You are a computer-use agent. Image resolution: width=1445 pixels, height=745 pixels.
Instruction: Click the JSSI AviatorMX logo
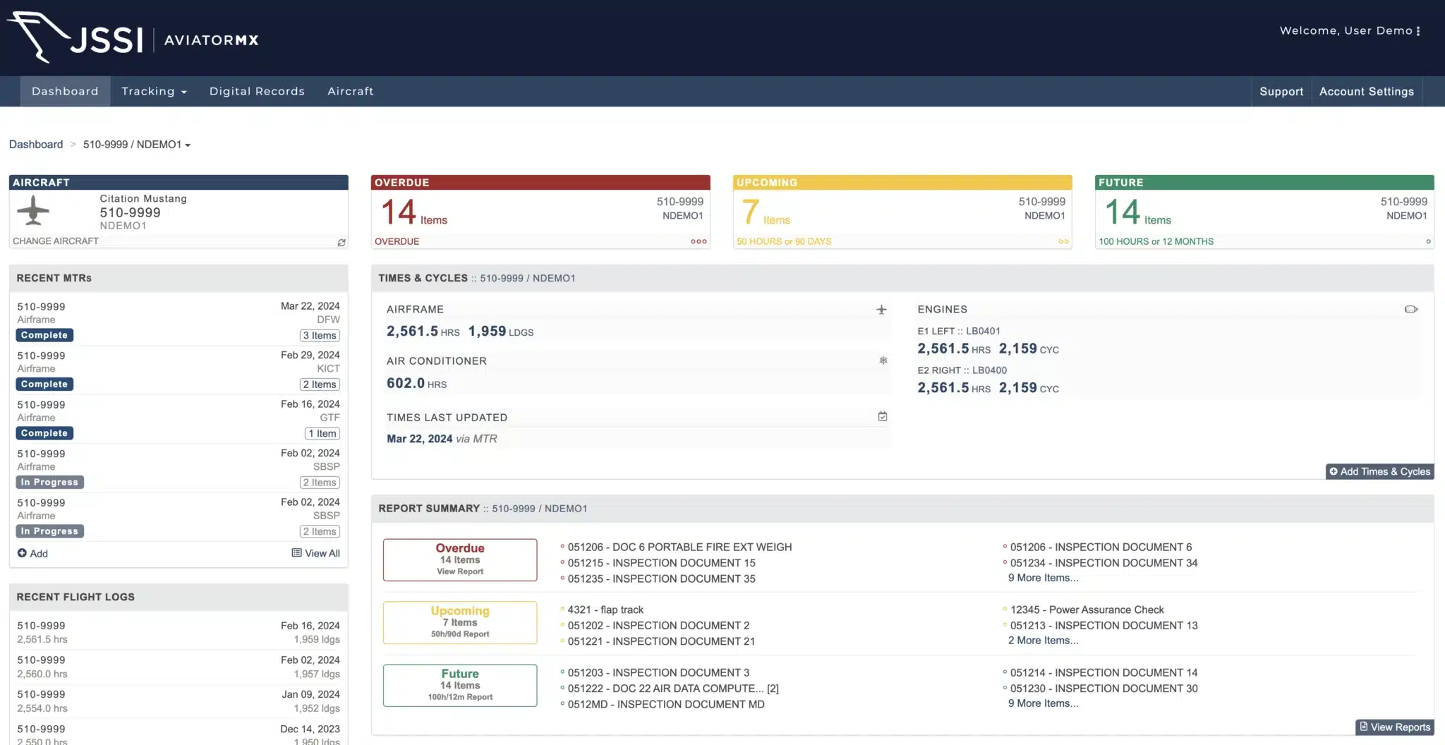133,38
